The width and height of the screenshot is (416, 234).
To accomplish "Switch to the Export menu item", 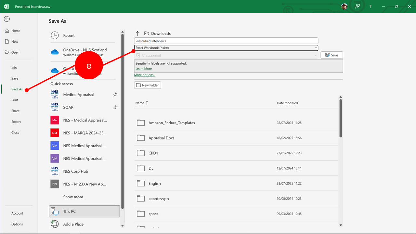I will (16, 122).
